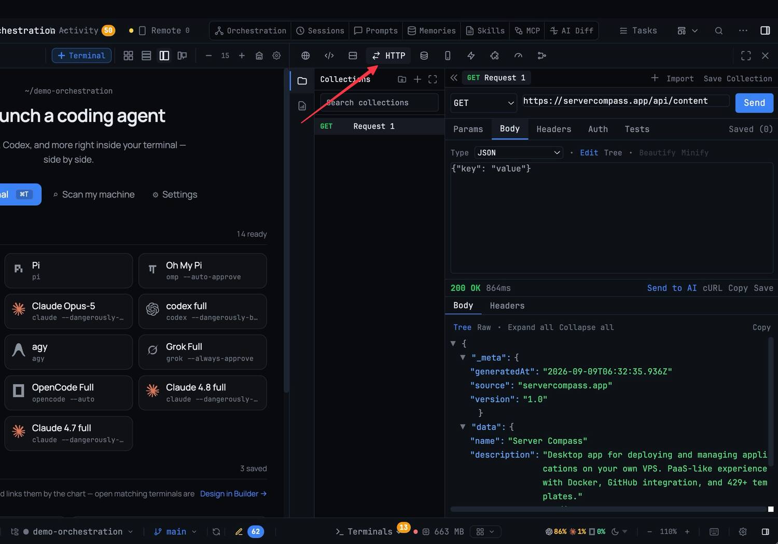Click the git sync refresh icon in status bar
The height and width of the screenshot is (544, 778).
point(216,532)
